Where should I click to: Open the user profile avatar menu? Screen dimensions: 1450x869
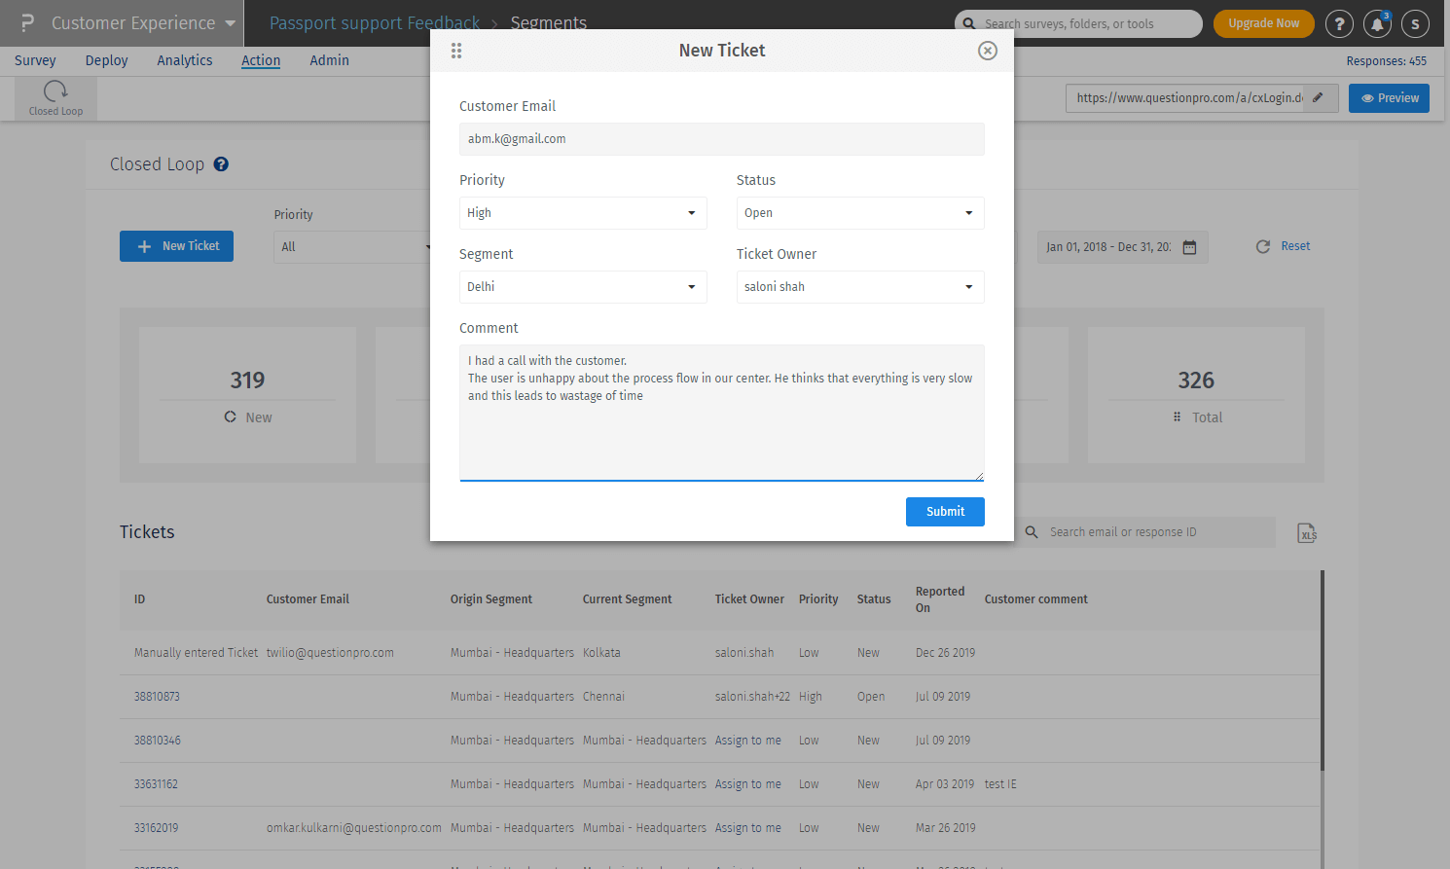pyautogui.click(x=1415, y=24)
